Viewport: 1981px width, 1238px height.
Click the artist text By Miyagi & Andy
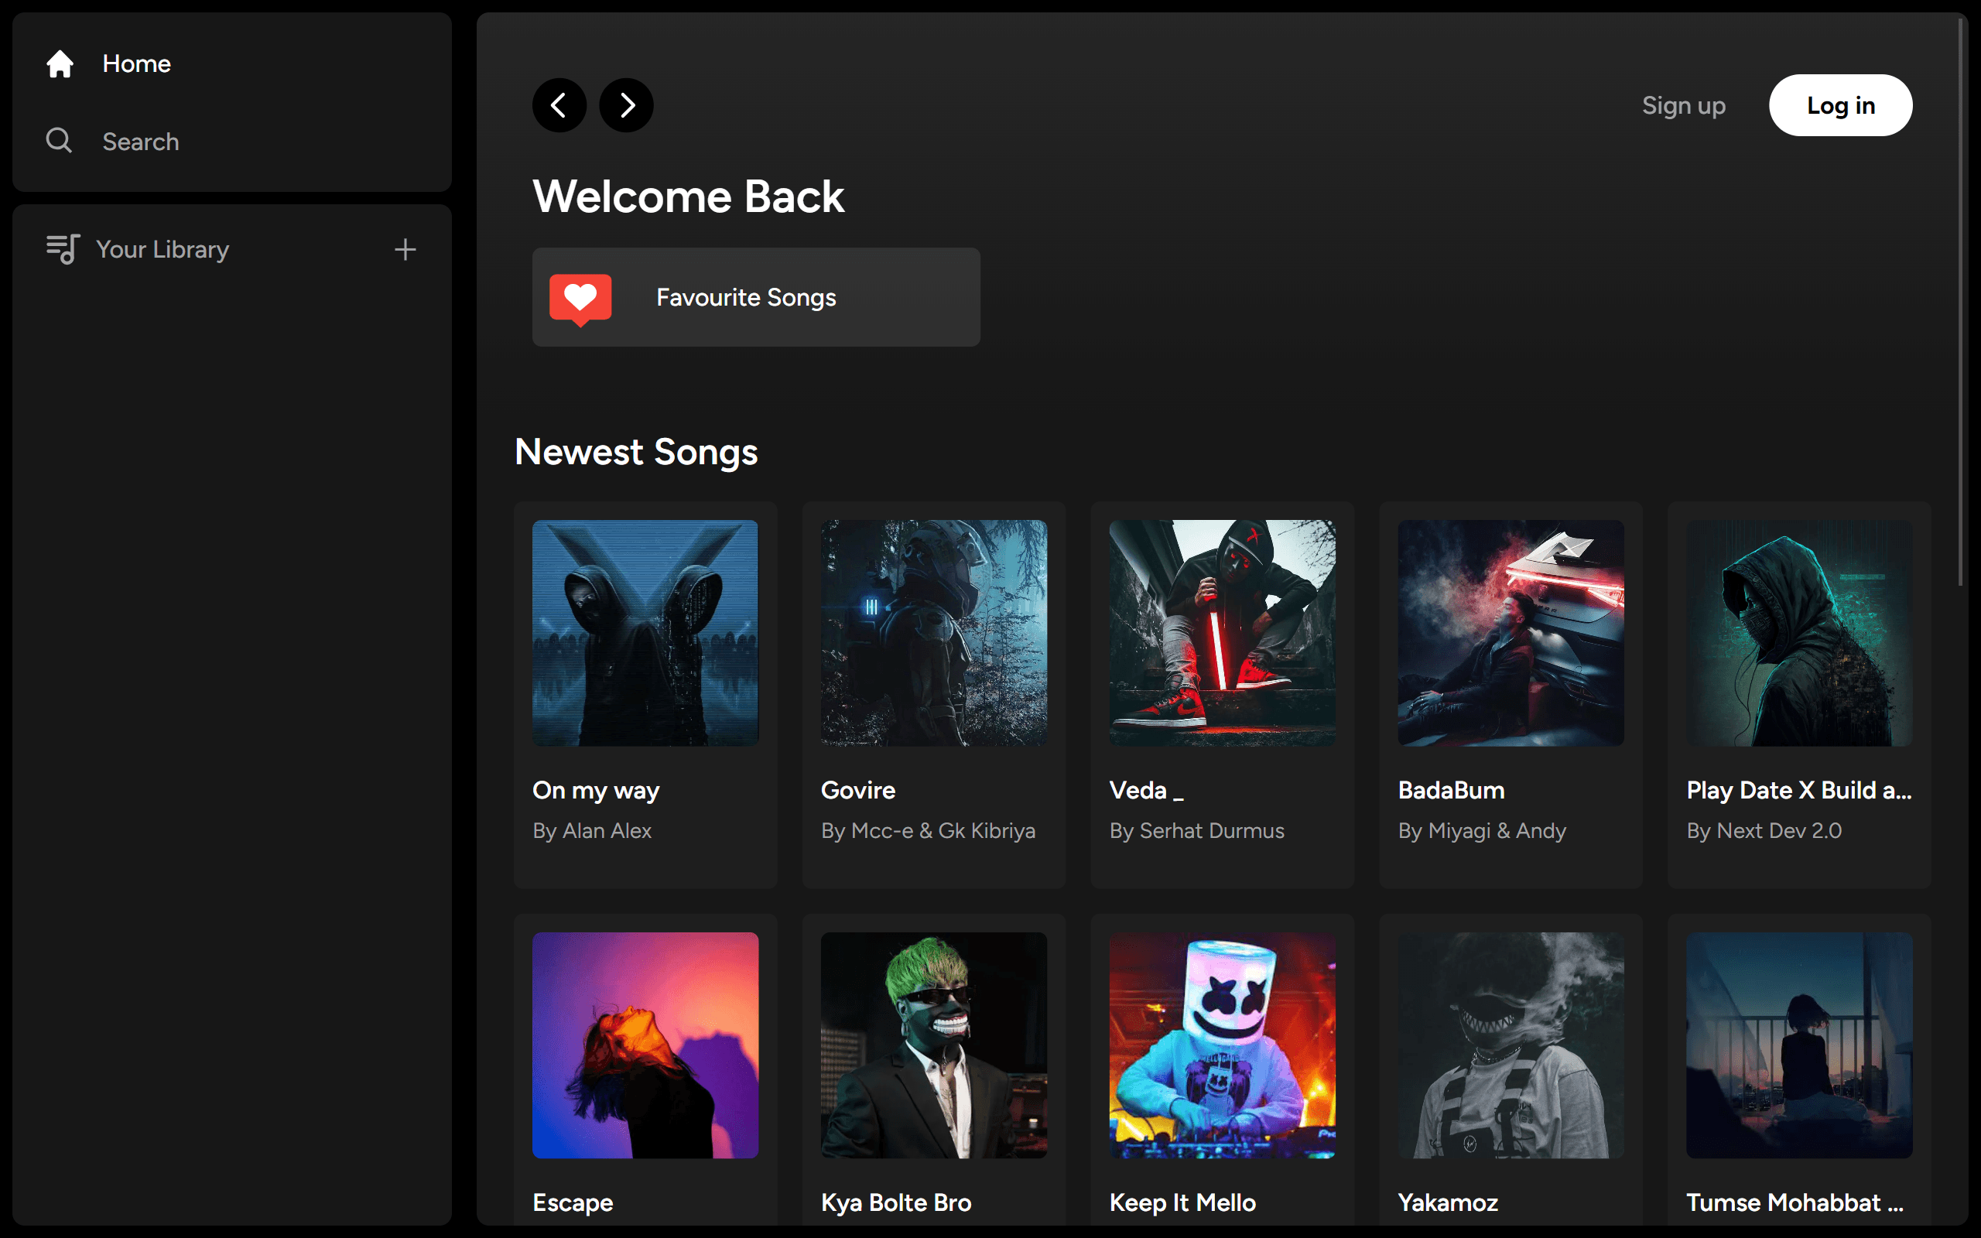point(1482,832)
